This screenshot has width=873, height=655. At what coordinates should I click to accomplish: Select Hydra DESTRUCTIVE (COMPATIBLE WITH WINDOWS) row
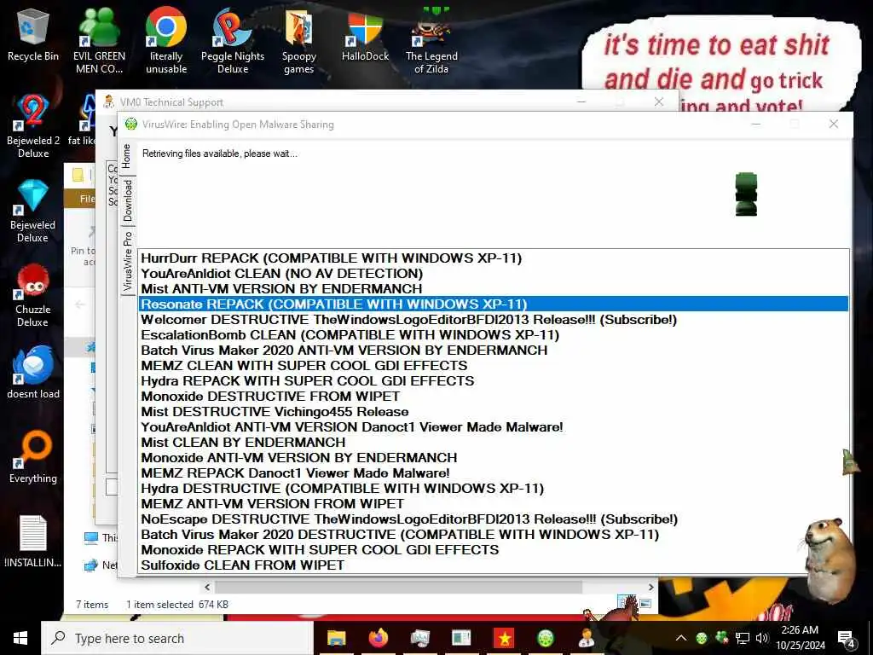(493, 489)
